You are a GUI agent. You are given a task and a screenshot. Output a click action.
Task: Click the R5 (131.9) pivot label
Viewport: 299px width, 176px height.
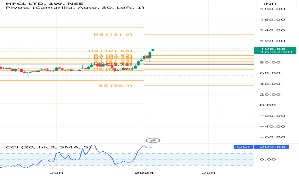[x=113, y=35]
